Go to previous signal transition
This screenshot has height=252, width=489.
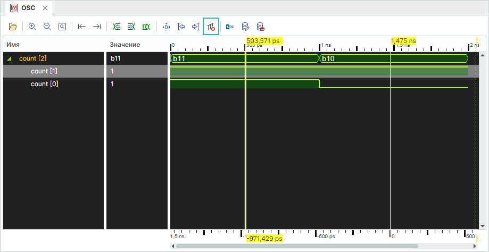(x=117, y=27)
